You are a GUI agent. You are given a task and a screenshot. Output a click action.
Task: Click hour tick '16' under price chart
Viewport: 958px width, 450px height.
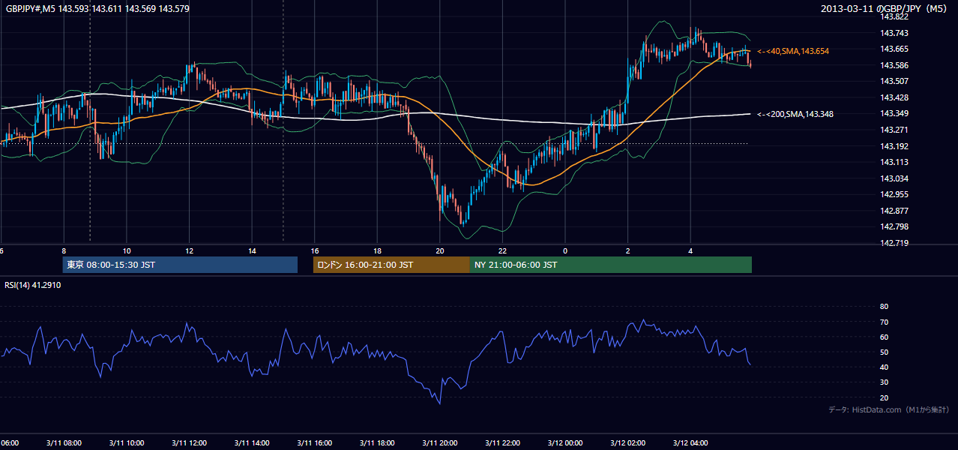pos(315,251)
